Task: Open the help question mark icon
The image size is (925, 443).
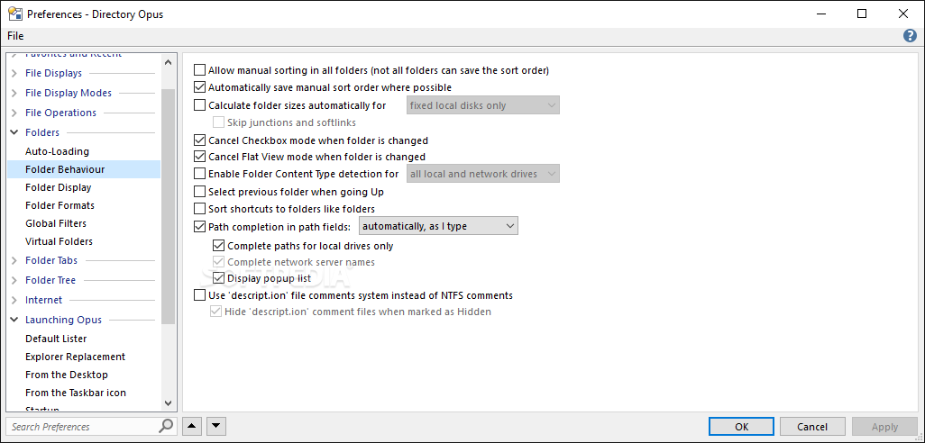Action: (x=910, y=36)
